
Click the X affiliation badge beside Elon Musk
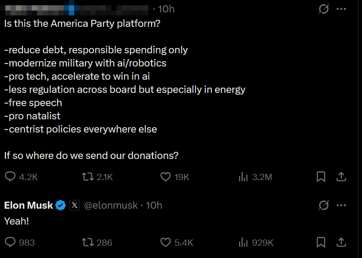pos(75,205)
